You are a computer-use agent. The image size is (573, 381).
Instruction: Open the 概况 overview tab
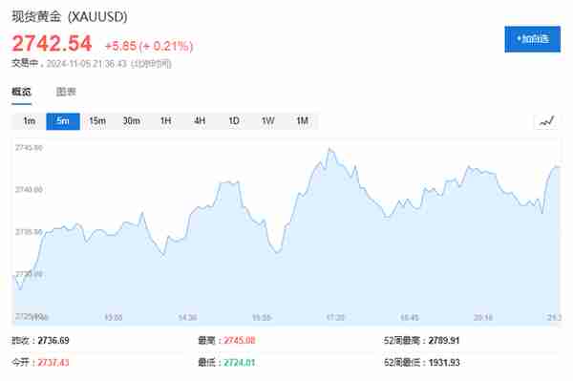point(21,92)
